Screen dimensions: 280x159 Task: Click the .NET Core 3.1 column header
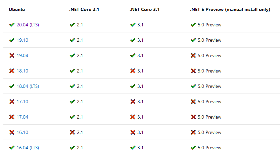(144, 9)
